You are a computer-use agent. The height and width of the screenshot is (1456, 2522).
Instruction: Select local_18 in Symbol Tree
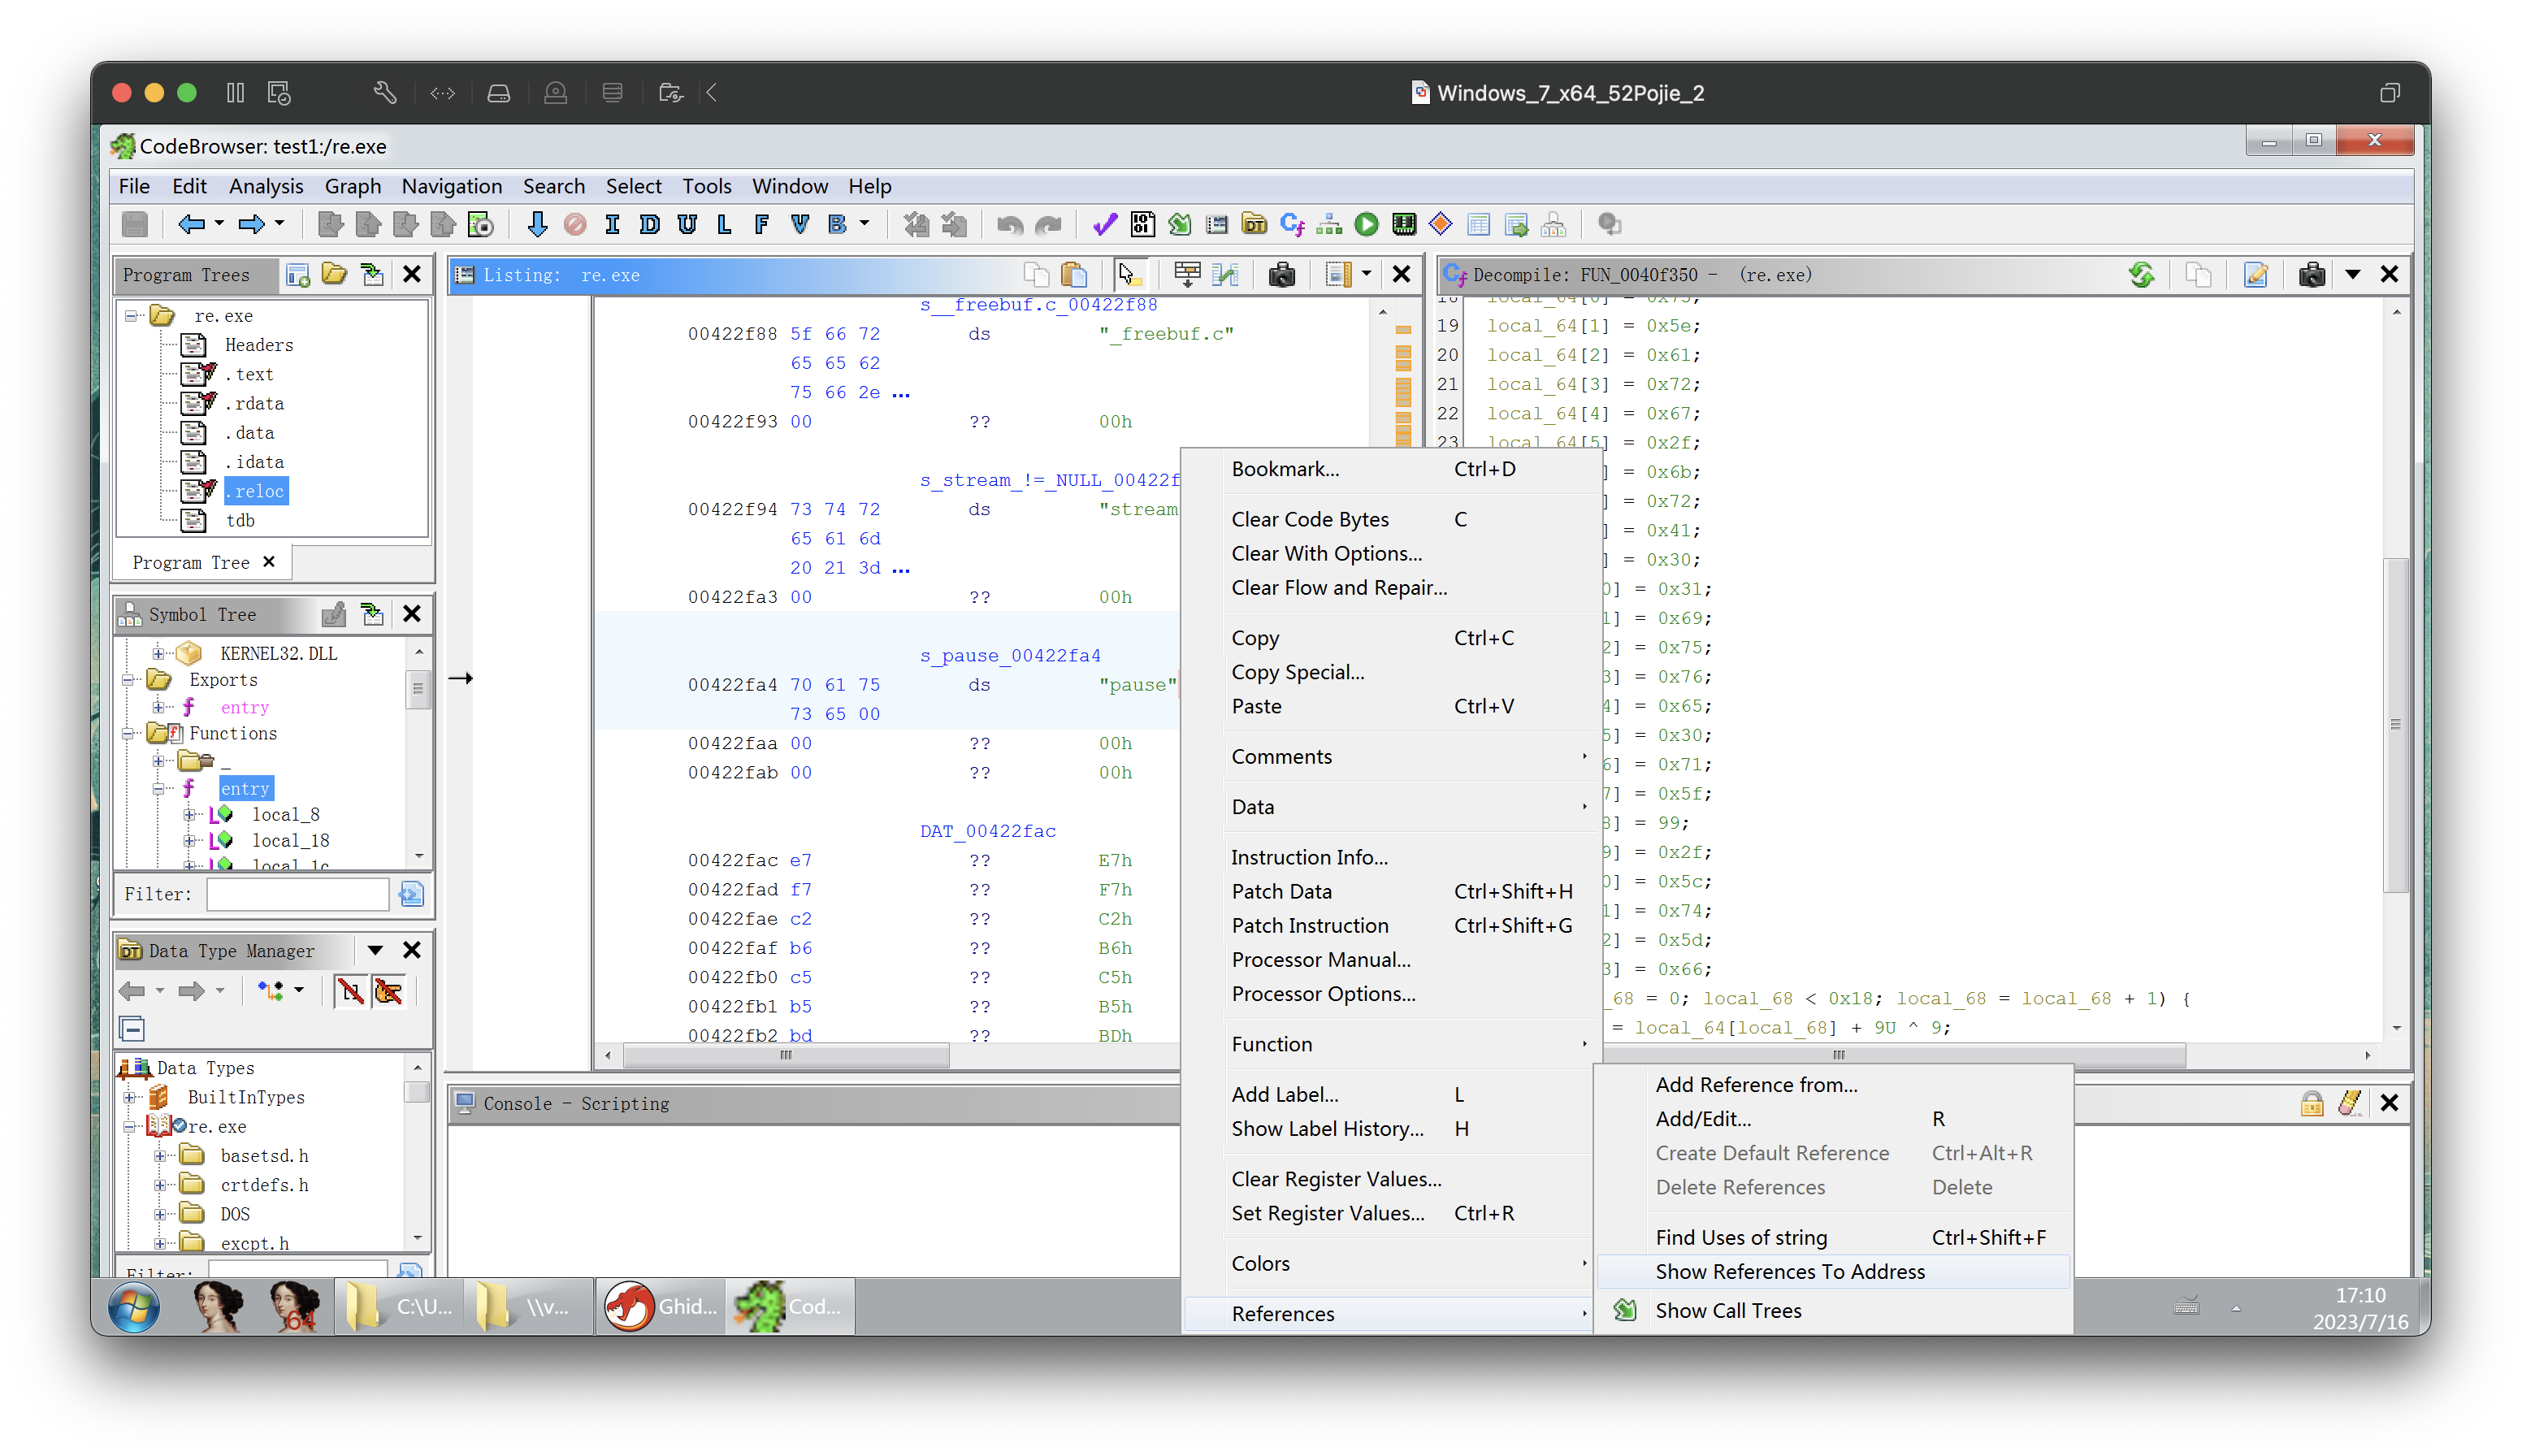(x=290, y=841)
